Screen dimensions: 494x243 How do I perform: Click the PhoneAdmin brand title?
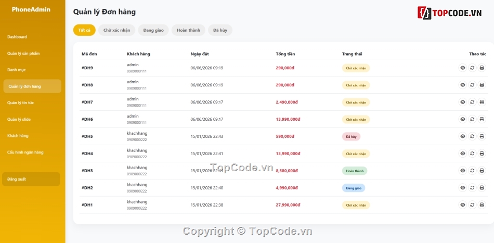click(x=31, y=9)
